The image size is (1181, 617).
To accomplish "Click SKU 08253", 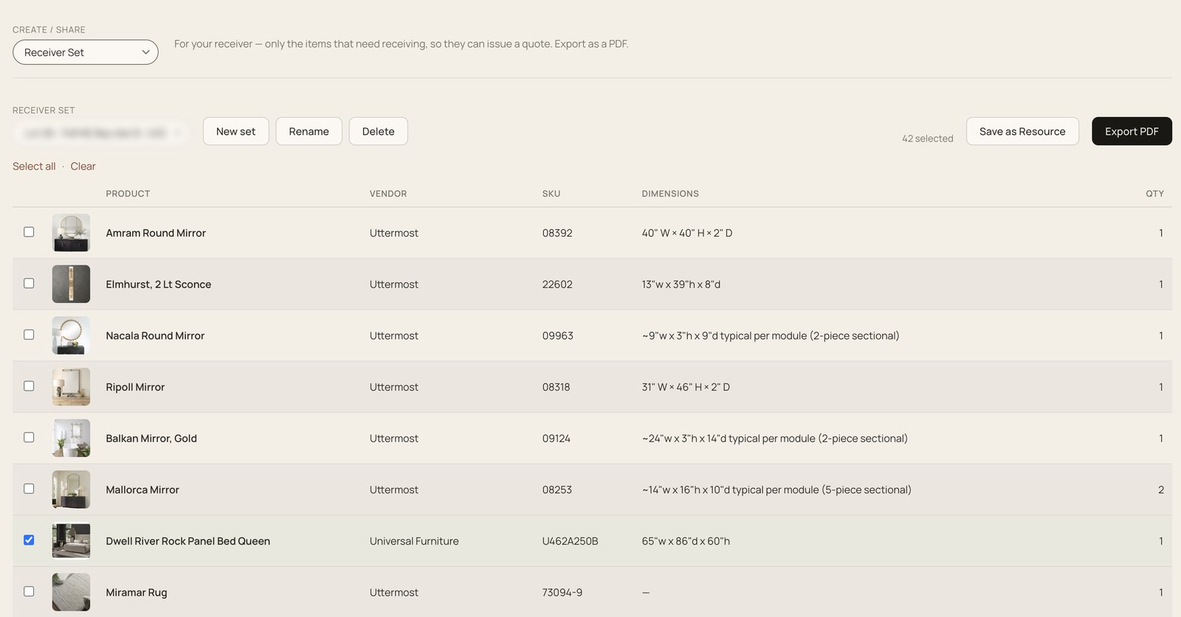I will click(x=557, y=489).
